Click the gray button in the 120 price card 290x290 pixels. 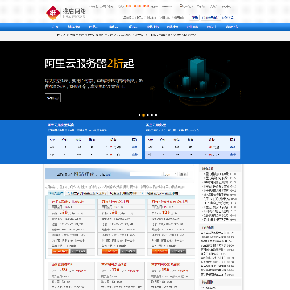click(178, 251)
